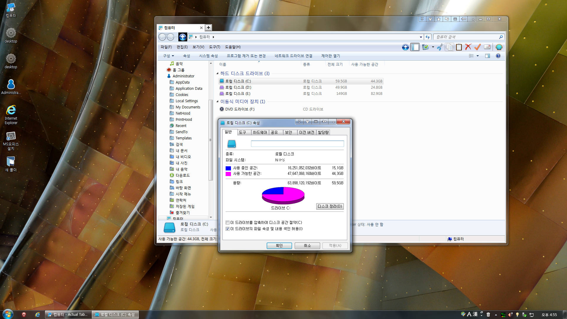Click the 확인 button in properties dialog
Image resolution: width=567 pixels, height=319 pixels.
pyautogui.click(x=279, y=246)
